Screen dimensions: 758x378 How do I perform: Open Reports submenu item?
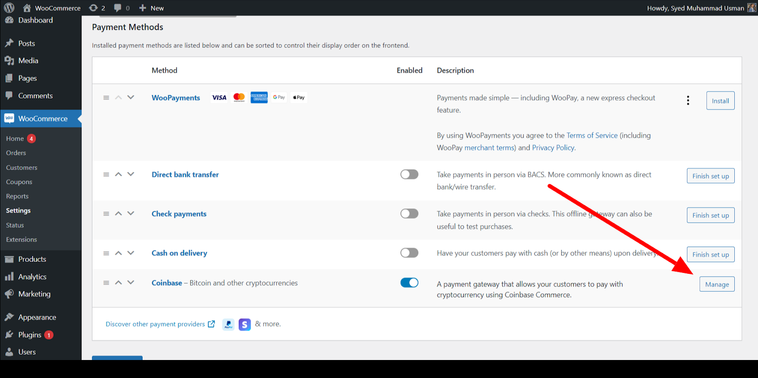[x=17, y=196]
